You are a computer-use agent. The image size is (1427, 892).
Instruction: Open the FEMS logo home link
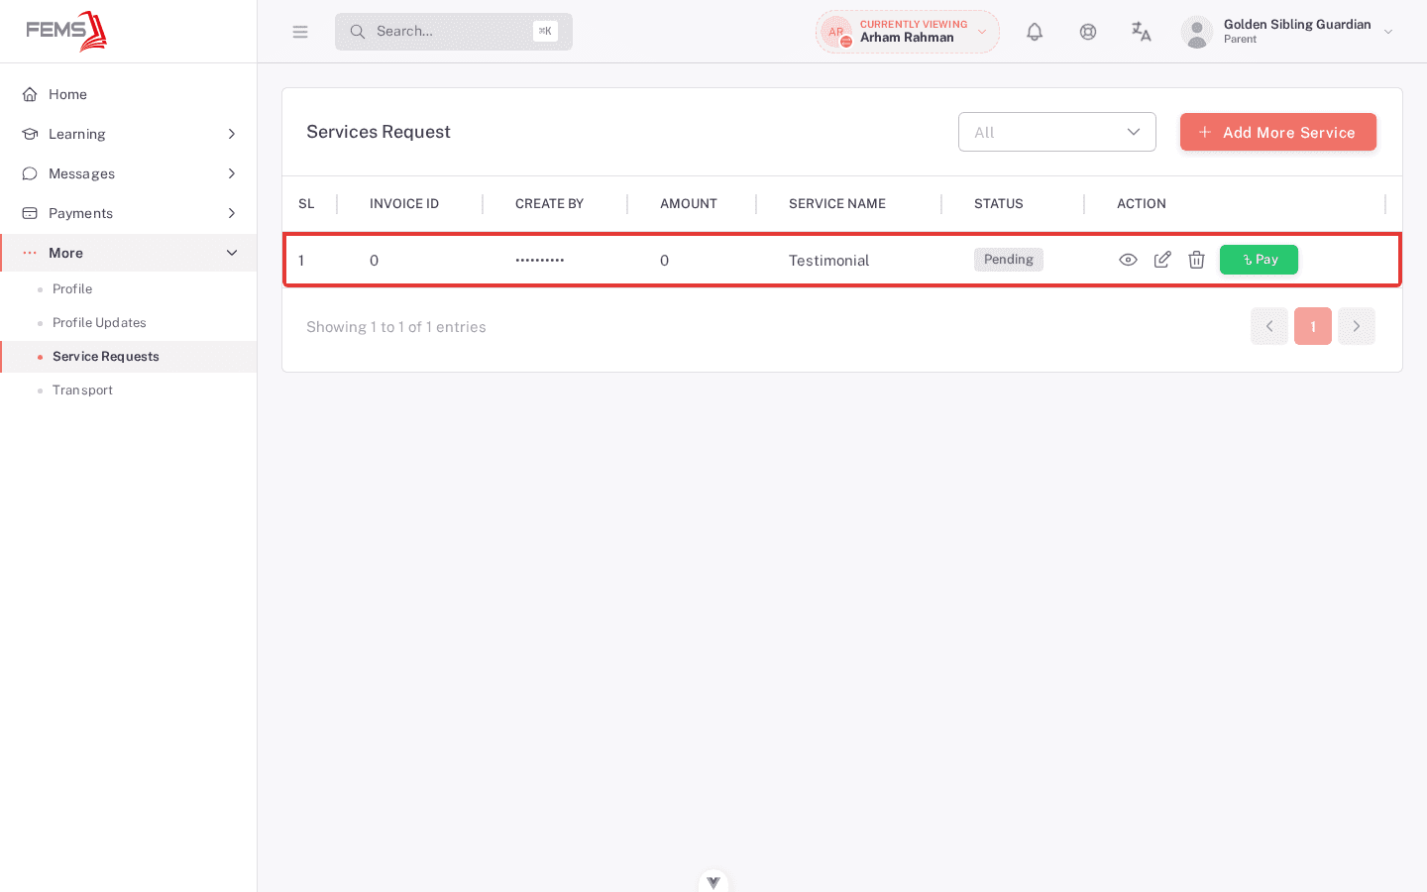(x=66, y=32)
